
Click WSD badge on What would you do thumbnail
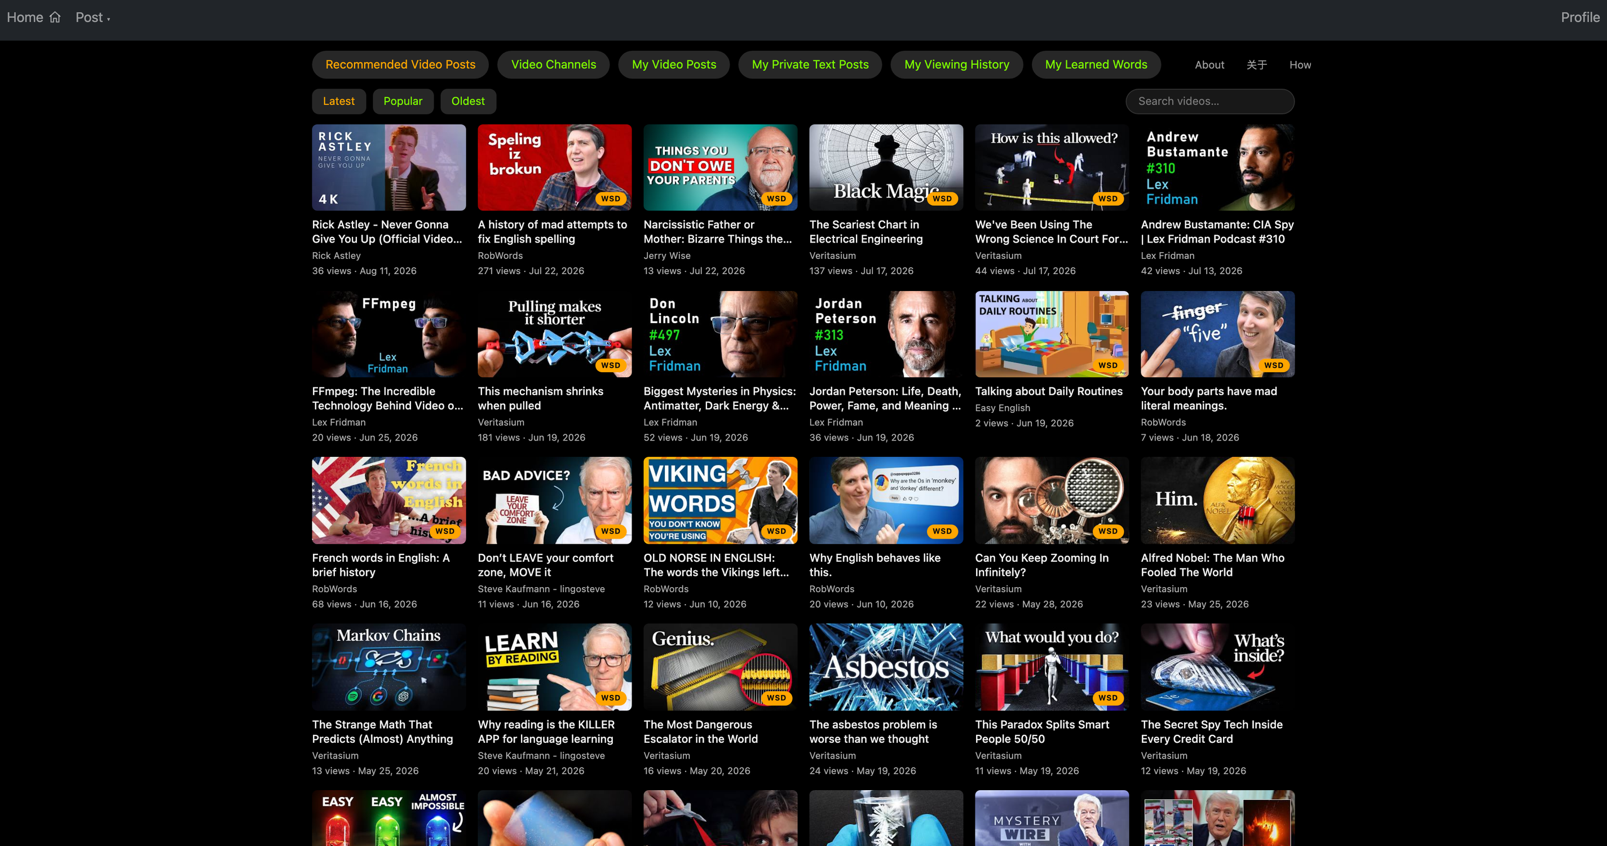click(1108, 698)
